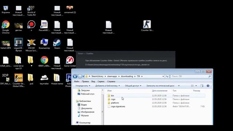
Task: Expand the address bar history dropdown
Action: coord(163,76)
